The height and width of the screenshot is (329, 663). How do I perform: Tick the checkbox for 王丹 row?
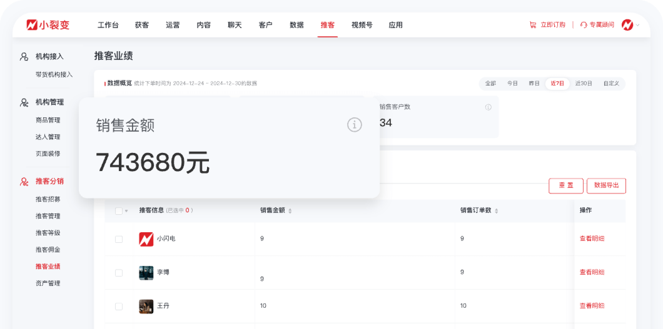(119, 306)
